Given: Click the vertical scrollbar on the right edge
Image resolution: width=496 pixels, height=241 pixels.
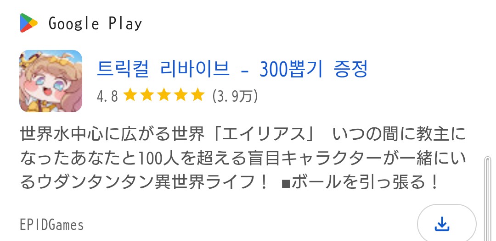Looking at the screenshot, I should (x=488, y=198).
